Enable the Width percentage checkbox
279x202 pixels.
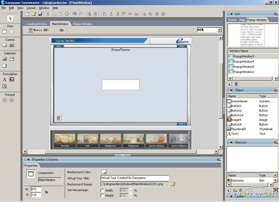[x=103, y=191]
